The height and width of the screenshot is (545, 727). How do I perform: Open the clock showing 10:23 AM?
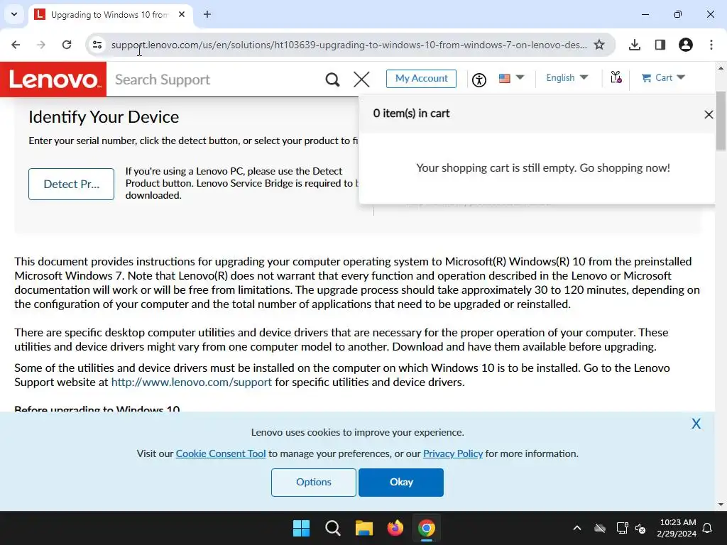(x=677, y=528)
